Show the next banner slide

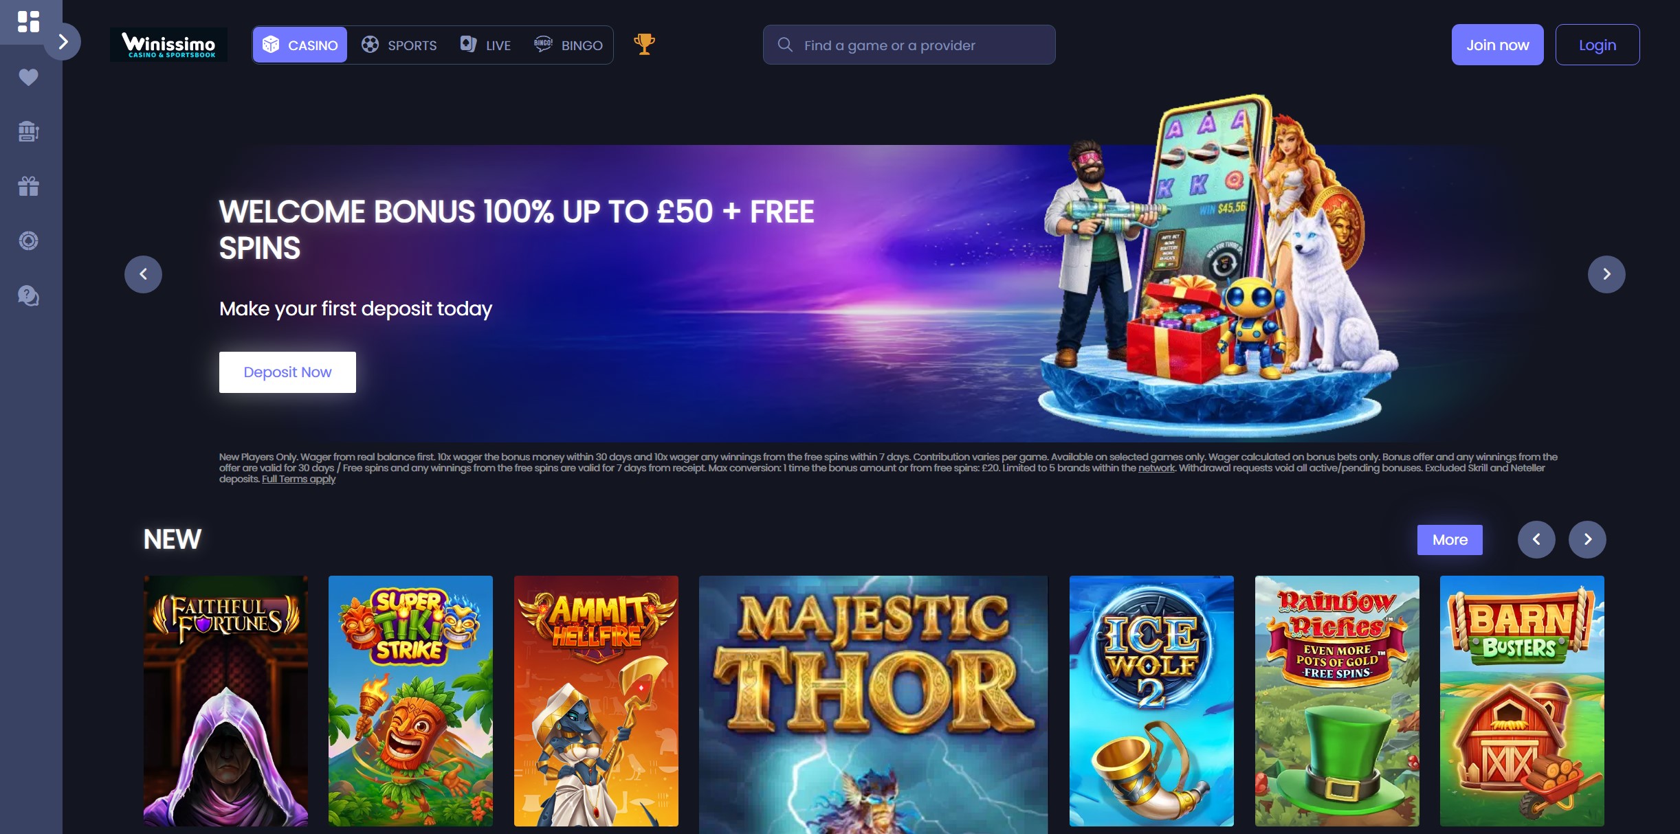point(1606,274)
